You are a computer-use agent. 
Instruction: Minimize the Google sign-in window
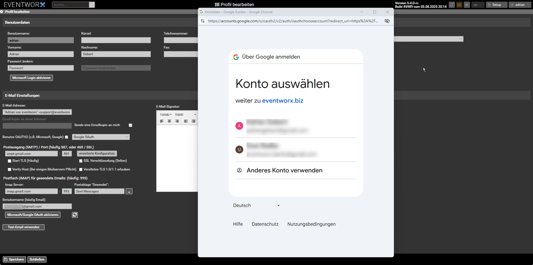[362, 12]
